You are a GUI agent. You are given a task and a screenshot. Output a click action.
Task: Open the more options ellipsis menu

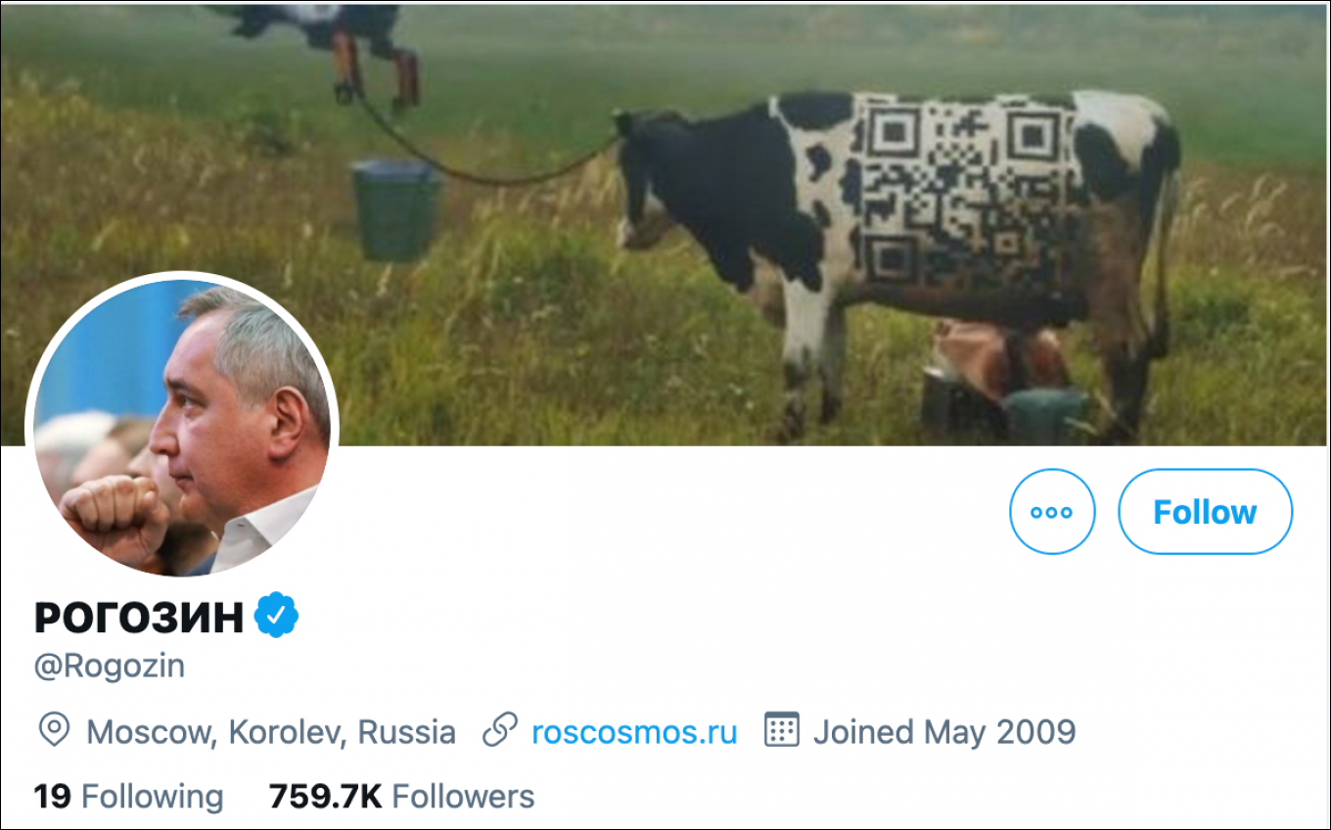click(1052, 512)
